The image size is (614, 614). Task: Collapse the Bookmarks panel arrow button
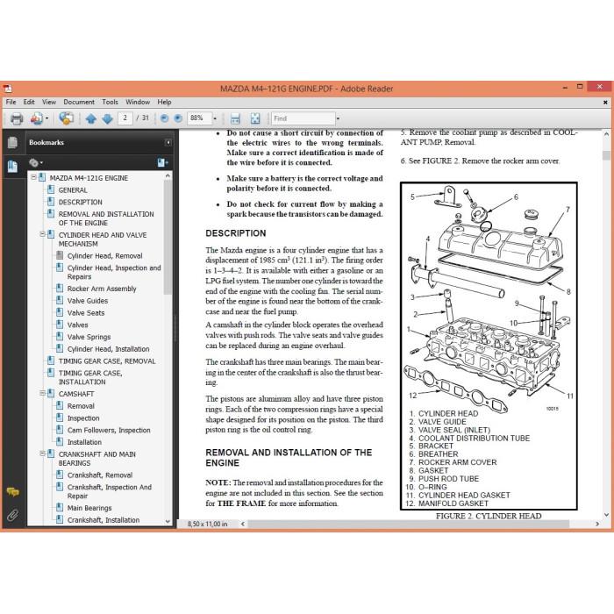tap(168, 142)
